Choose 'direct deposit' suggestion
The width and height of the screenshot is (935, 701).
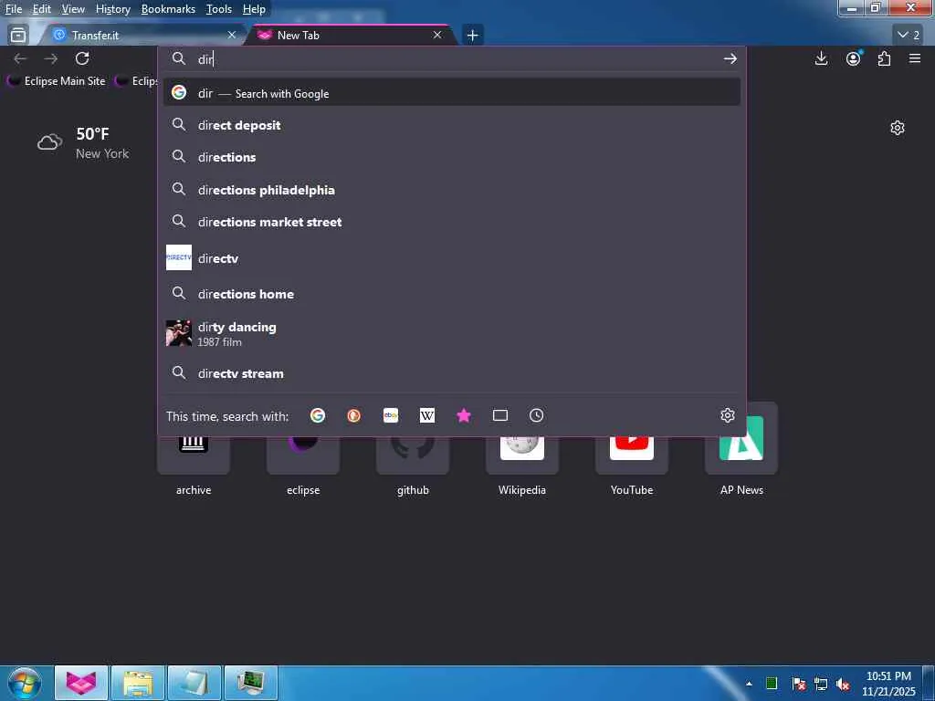click(452, 125)
